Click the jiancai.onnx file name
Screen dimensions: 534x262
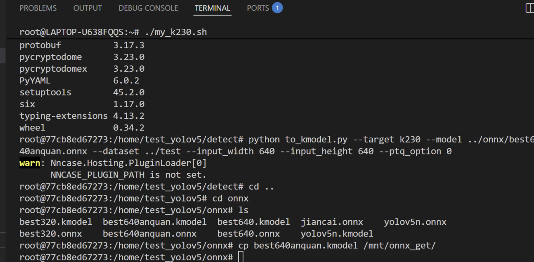[x=332, y=222]
